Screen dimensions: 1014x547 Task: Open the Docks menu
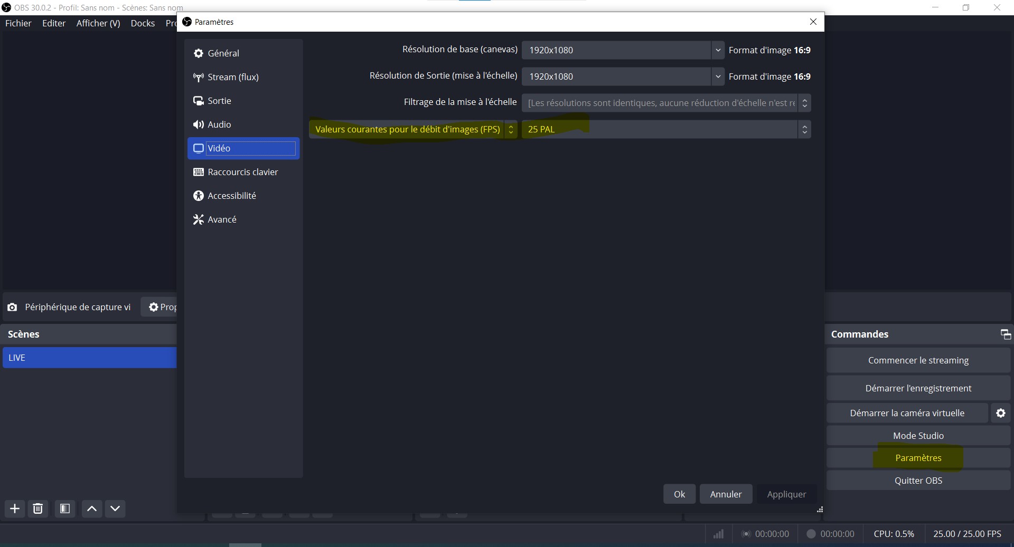pos(143,23)
